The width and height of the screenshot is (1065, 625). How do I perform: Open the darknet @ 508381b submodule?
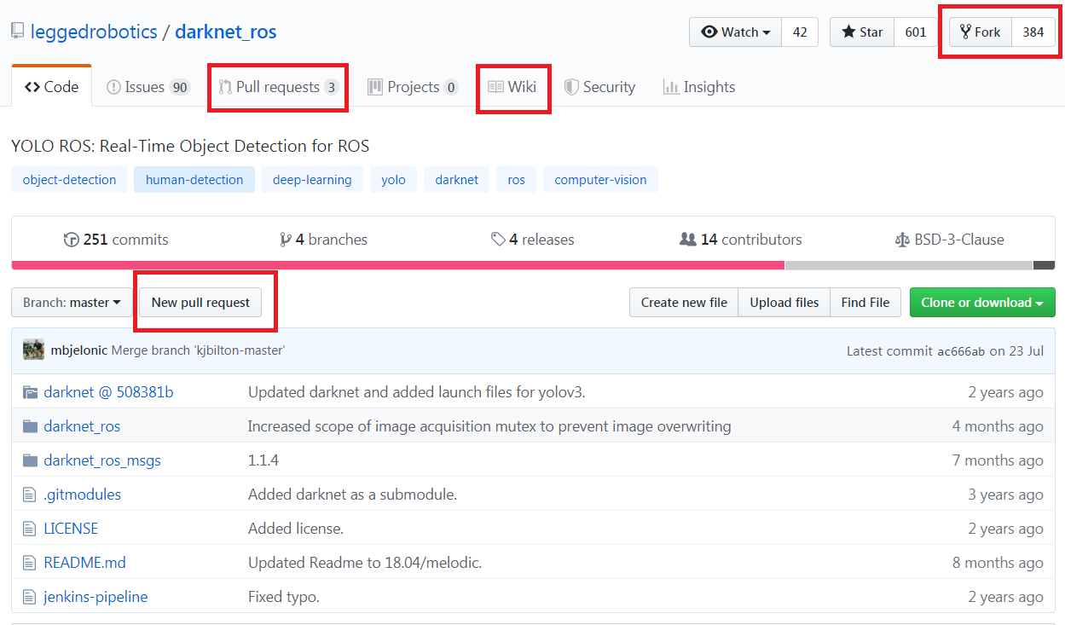(108, 392)
